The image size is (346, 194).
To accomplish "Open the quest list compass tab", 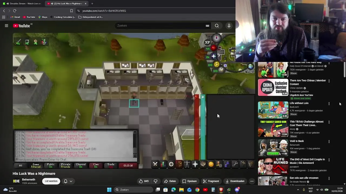I will click(171, 164).
